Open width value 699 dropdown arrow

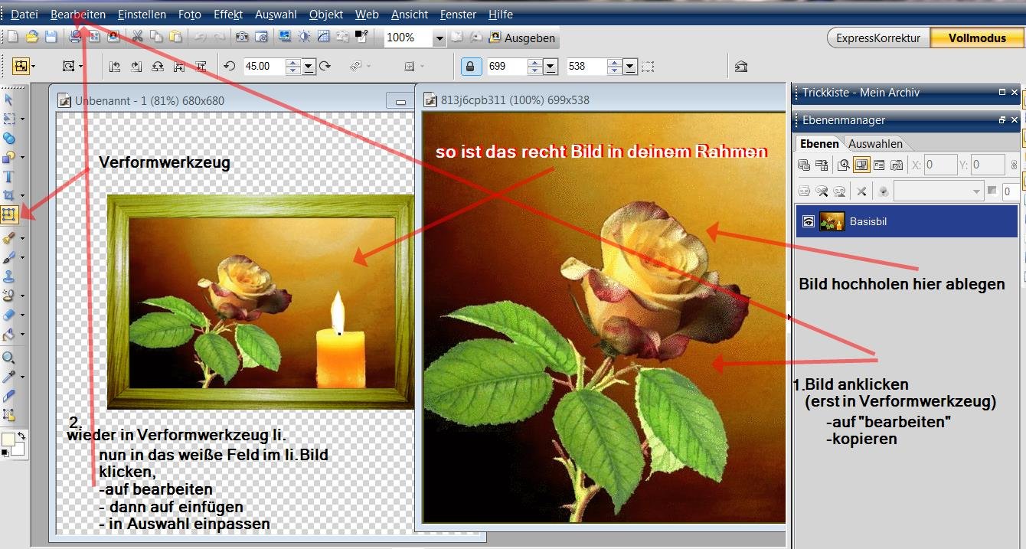(551, 67)
